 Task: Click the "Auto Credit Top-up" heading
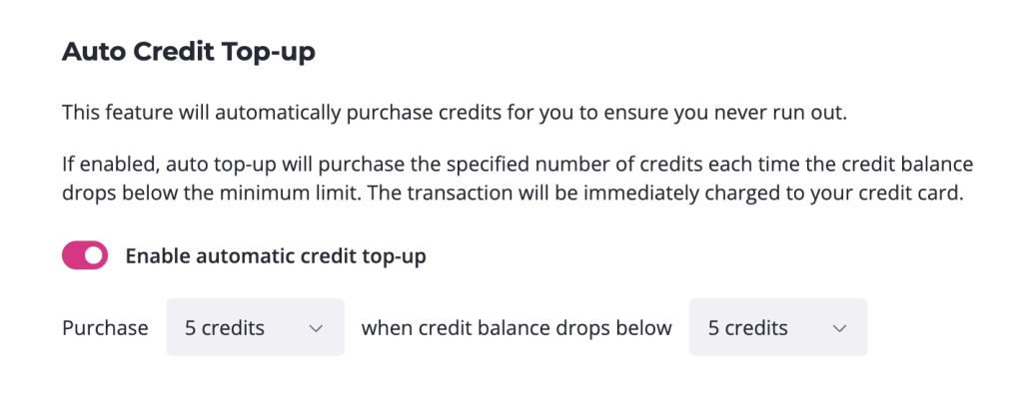click(189, 52)
